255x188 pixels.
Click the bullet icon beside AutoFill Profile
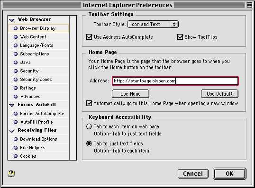click(x=16, y=122)
